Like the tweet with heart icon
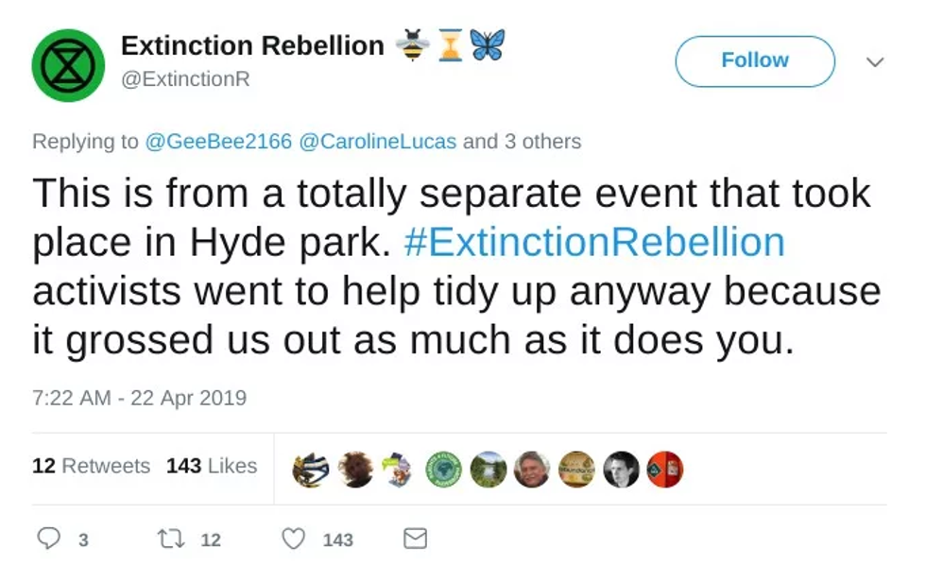 coord(294,539)
